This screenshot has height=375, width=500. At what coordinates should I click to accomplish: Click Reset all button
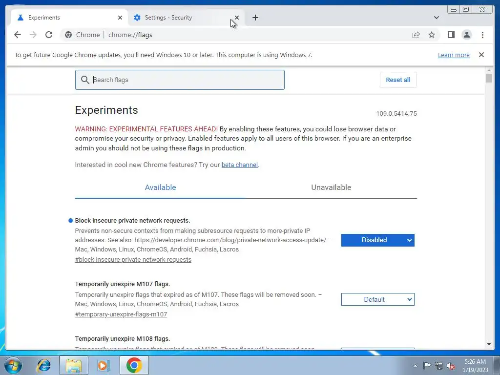[x=398, y=80]
